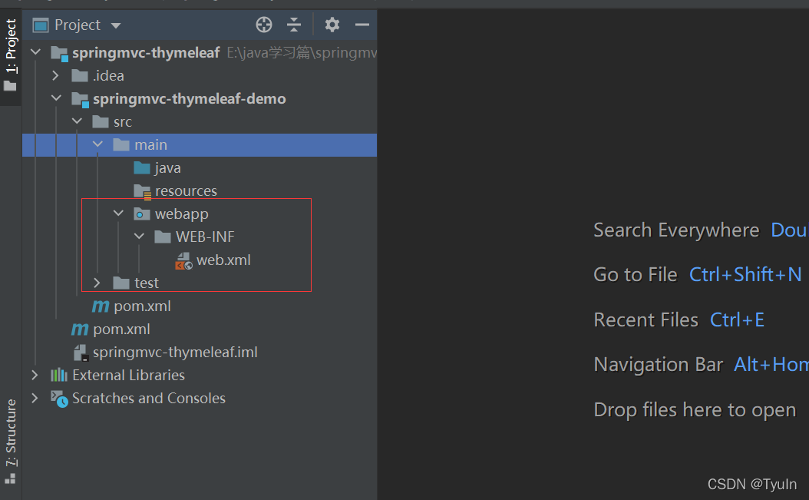This screenshot has width=809, height=500.
Task: Collapse the webapp folder
Action: [x=118, y=214]
